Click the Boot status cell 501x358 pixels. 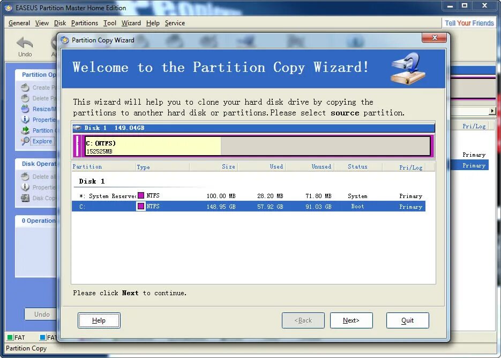[357, 206]
